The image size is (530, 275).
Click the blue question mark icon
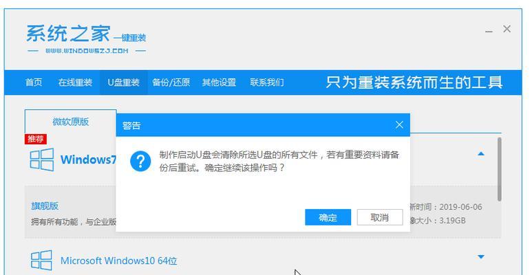pos(140,162)
